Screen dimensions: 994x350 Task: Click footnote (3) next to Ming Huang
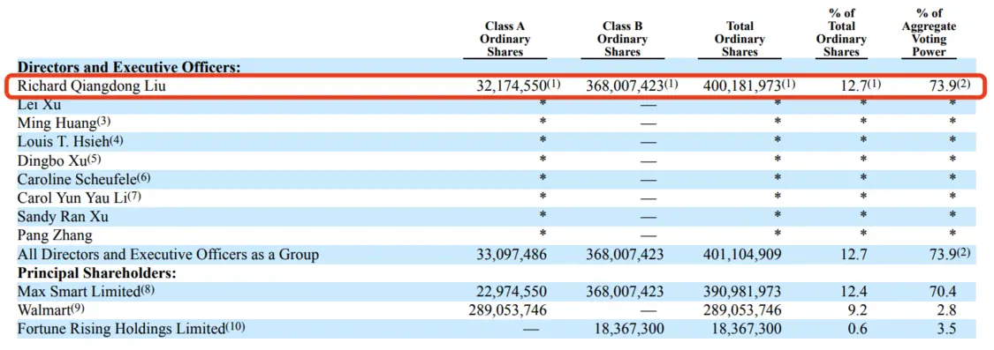104,121
